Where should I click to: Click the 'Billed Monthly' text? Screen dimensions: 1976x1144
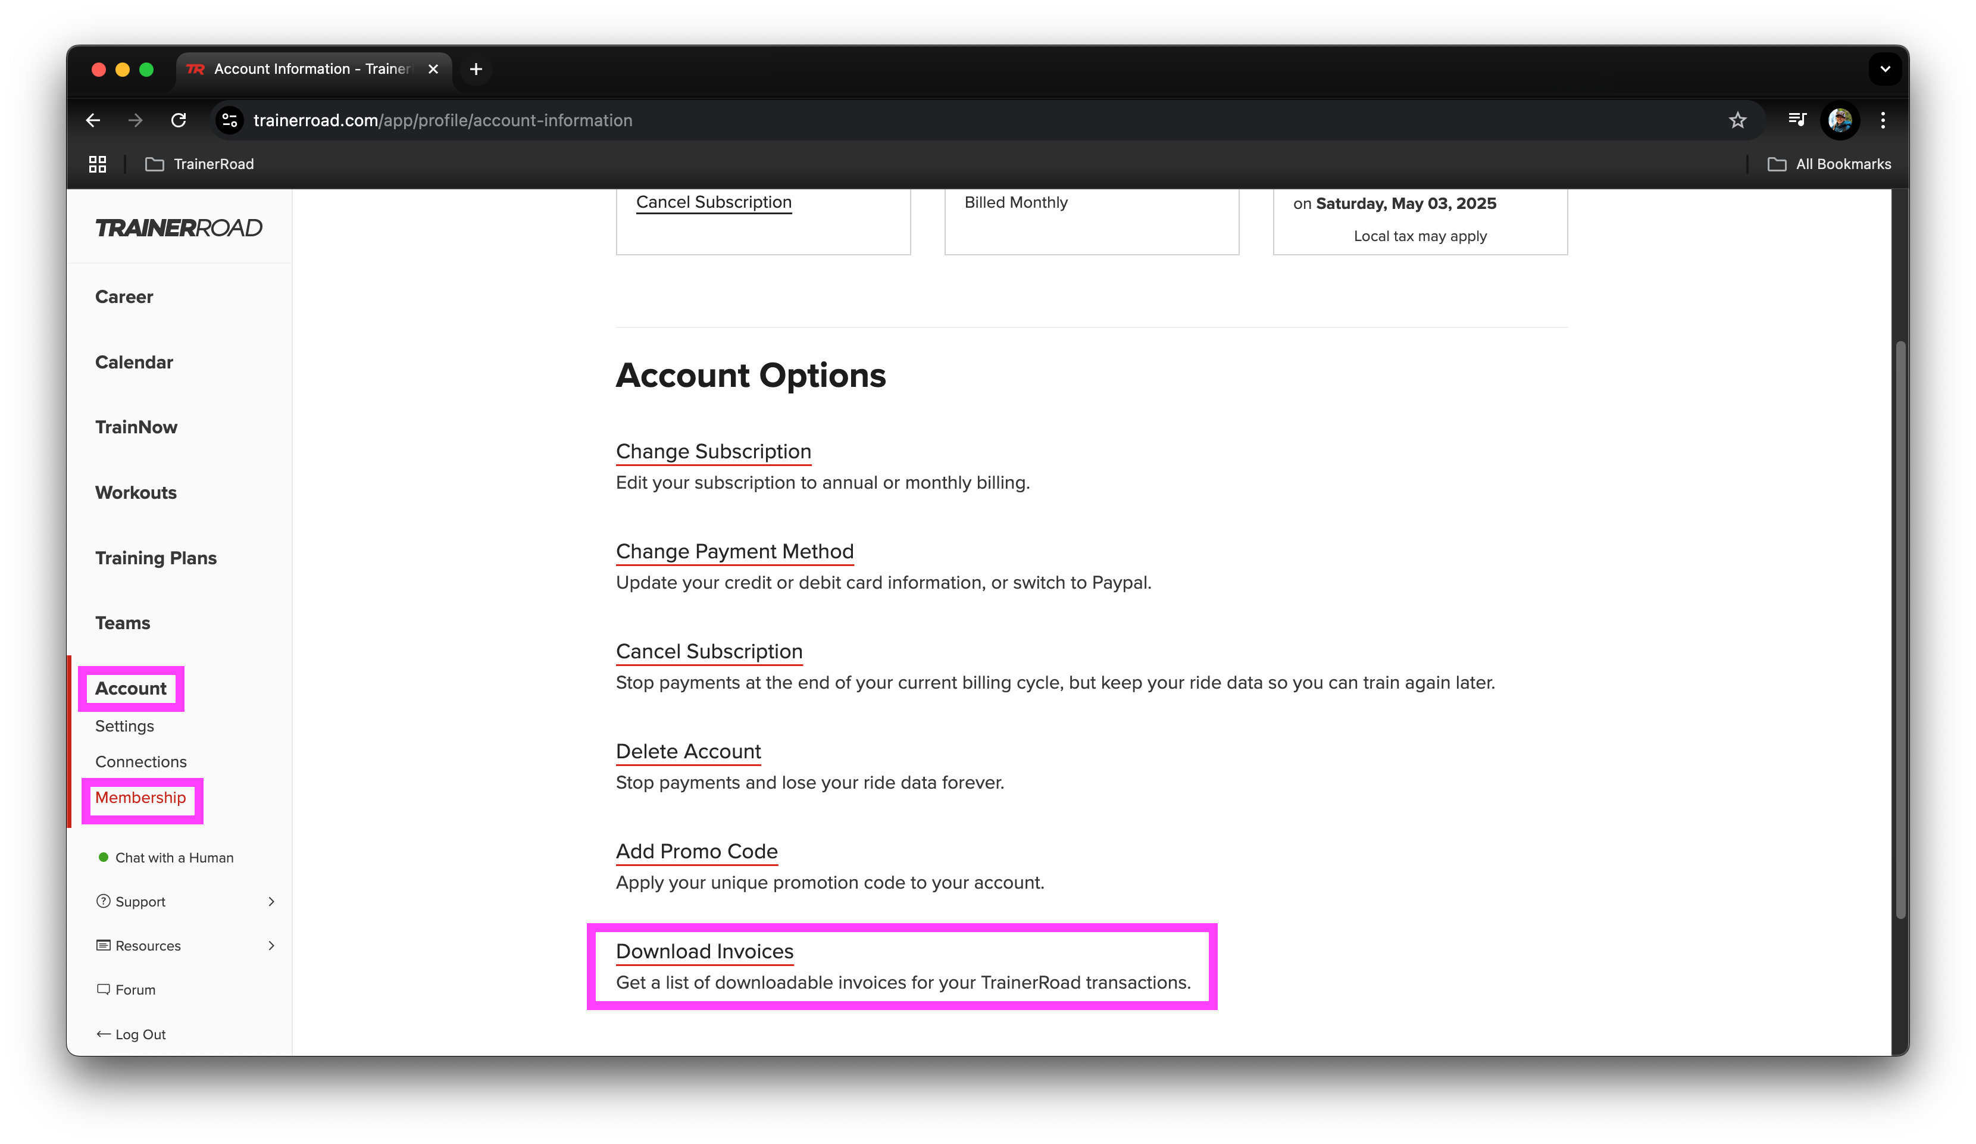(1015, 202)
